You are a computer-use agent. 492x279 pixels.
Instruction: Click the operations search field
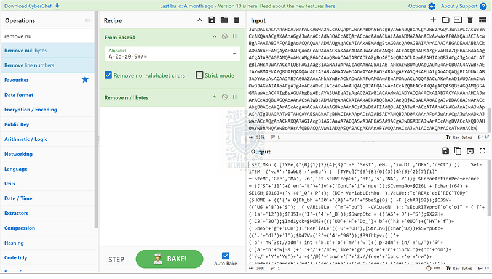(48, 36)
